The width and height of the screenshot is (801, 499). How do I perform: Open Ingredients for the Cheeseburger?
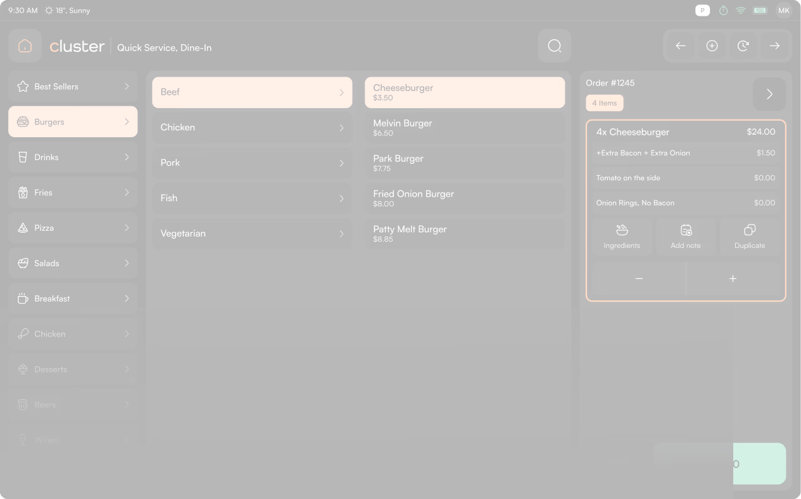pos(622,237)
